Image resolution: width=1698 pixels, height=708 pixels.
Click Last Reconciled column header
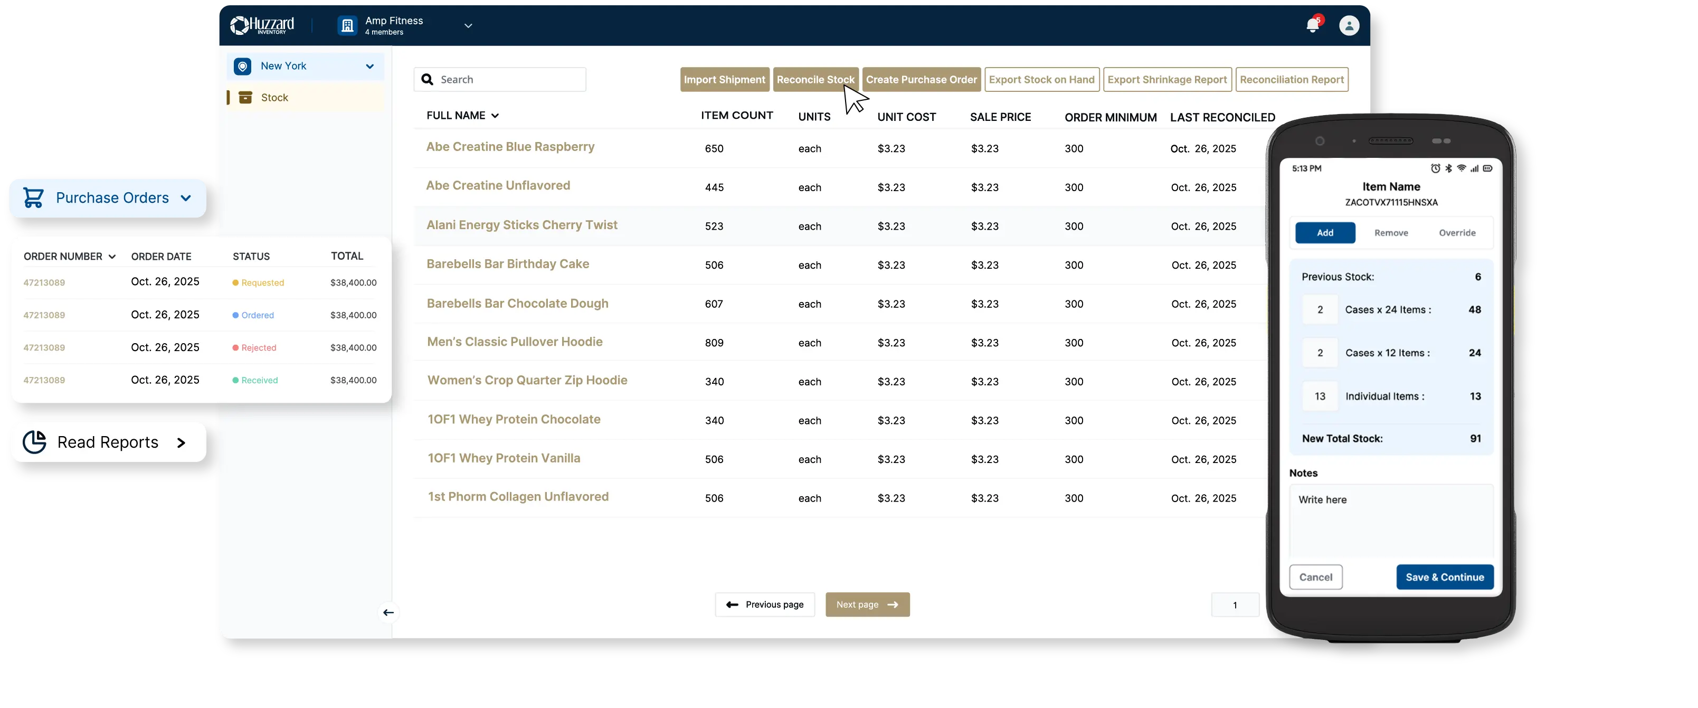[1222, 117]
